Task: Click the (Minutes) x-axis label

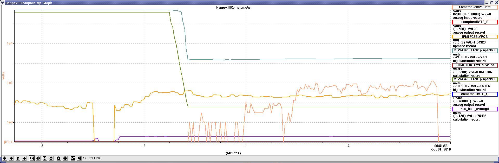Action: point(233,153)
